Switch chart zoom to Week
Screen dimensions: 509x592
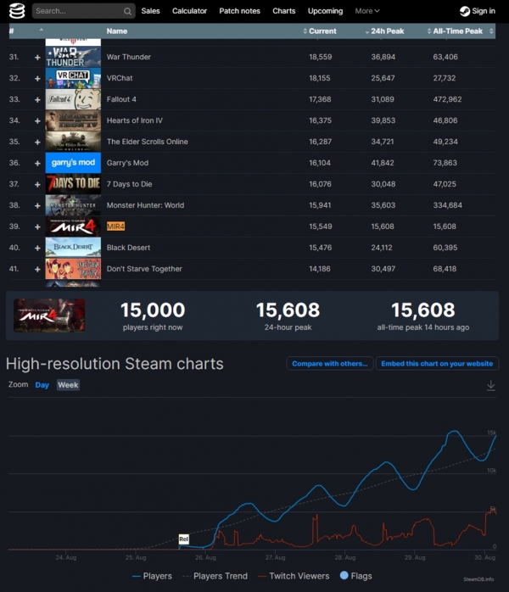68,385
